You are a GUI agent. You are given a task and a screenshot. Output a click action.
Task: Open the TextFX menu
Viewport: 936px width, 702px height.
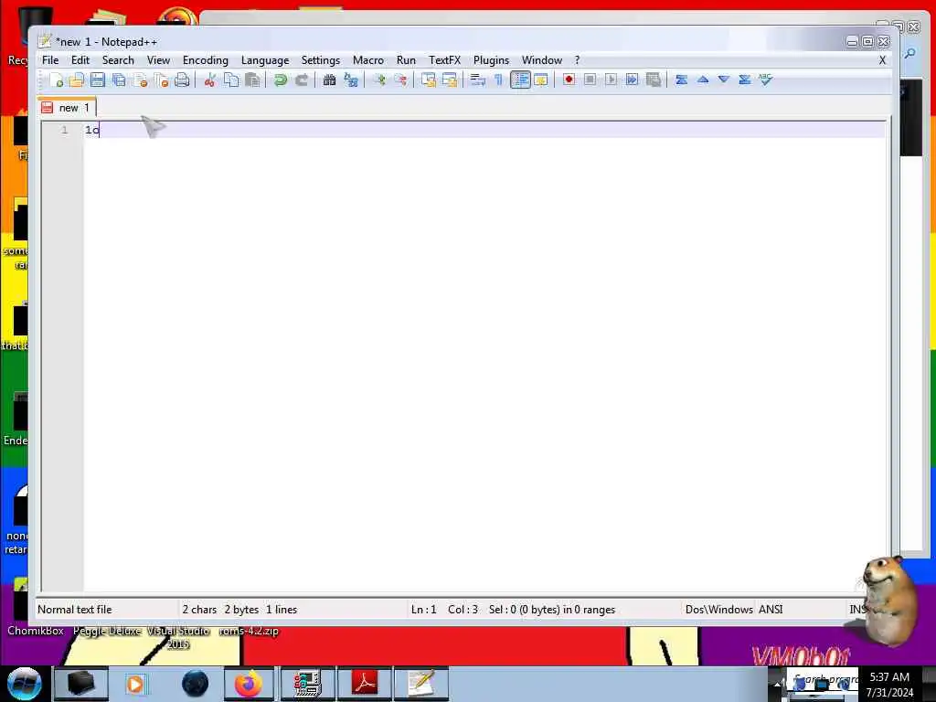445,60
